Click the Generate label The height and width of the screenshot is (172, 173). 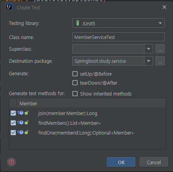click(x=19, y=74)
